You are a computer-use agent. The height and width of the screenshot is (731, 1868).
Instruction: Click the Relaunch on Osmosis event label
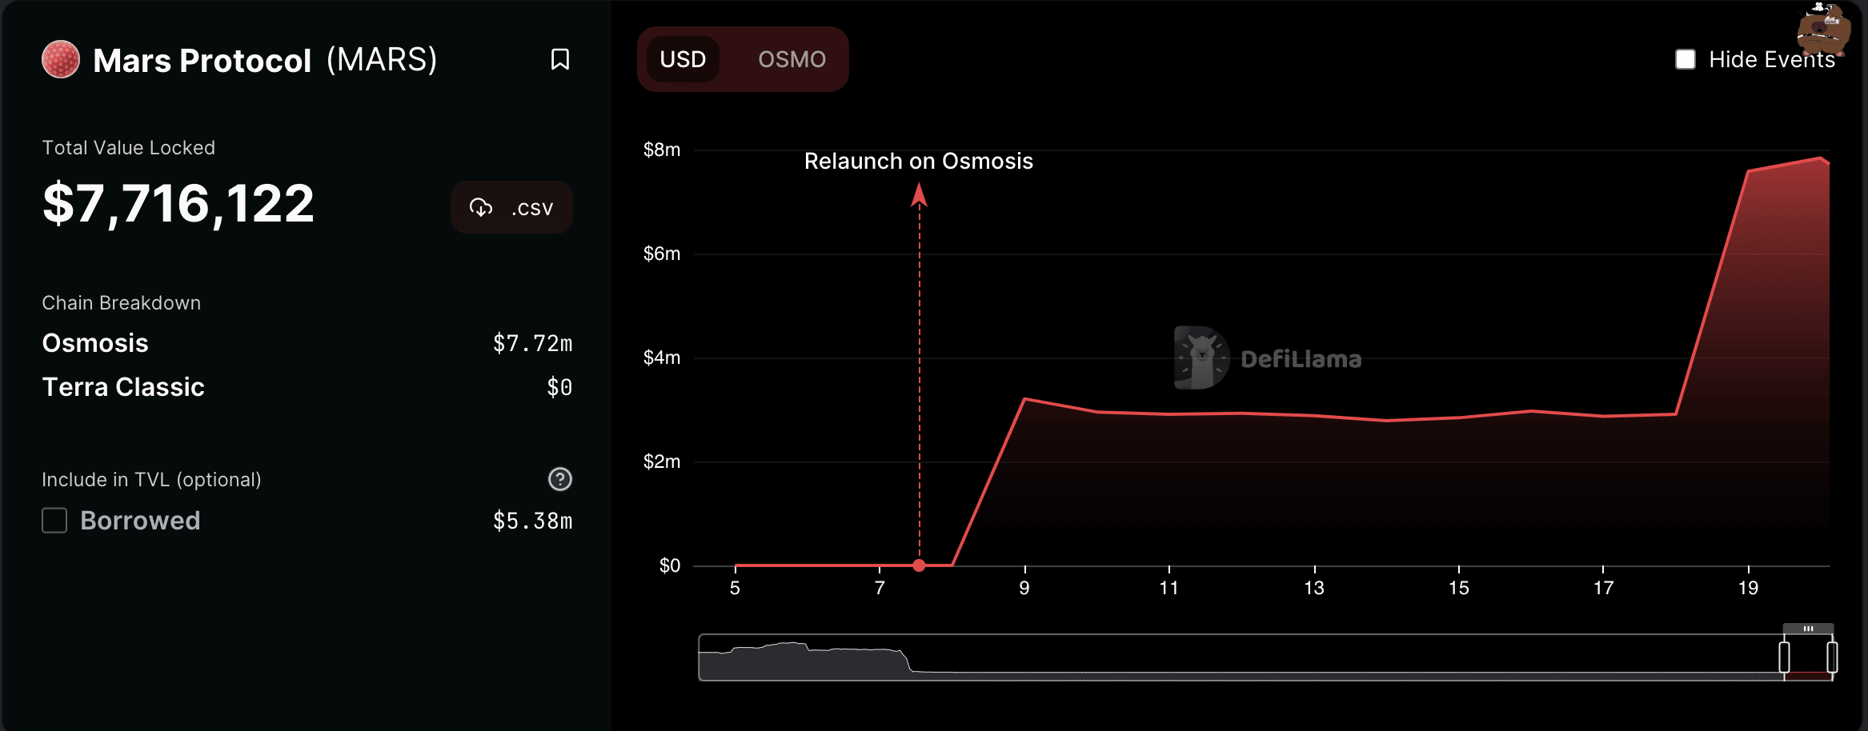click(x=919, y=161)
